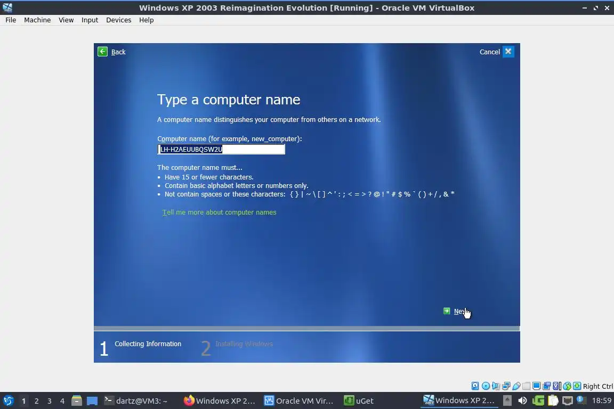
Task: Click the volume speaker tray icon
Action: pyautogui.click(x=522, y=400)
